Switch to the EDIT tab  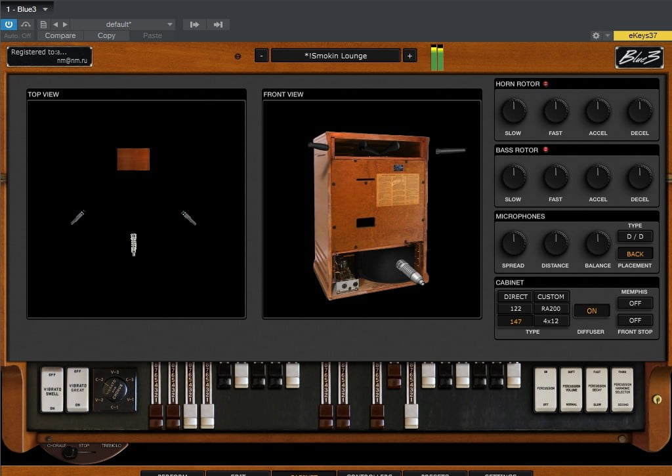pos(238,473)
